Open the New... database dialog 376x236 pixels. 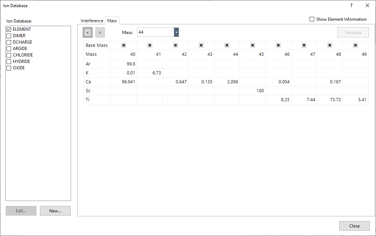tap(55, 211)
